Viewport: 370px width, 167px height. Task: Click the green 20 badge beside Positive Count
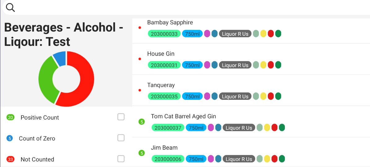coord(11,117)
